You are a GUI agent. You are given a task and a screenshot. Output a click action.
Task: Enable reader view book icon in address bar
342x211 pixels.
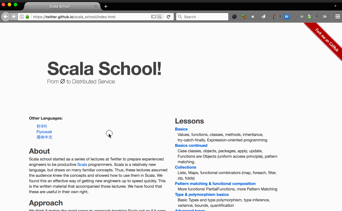click(154, 17)
